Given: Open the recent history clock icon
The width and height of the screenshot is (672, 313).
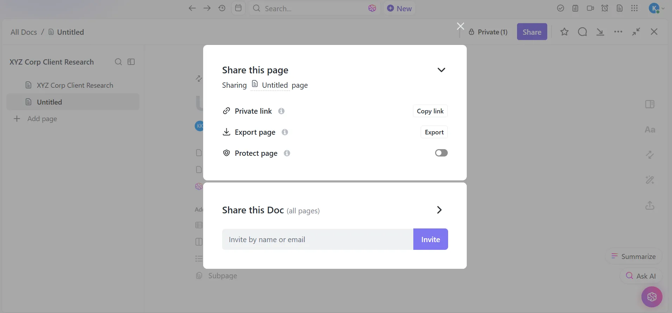Looking at the screenshot, I should coord(222,8).
